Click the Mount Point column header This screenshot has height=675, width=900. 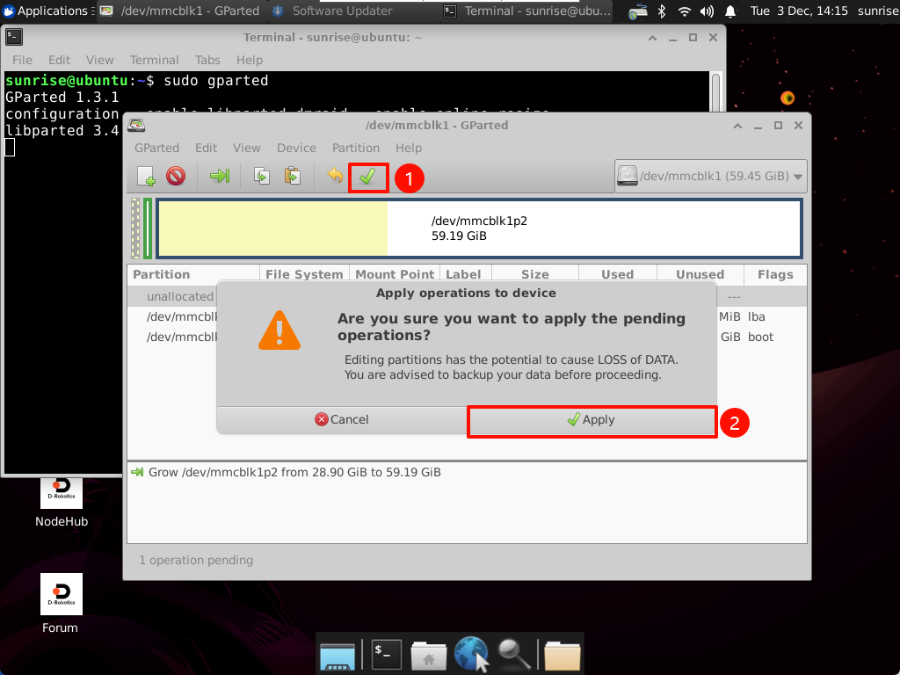pos(395,274)
